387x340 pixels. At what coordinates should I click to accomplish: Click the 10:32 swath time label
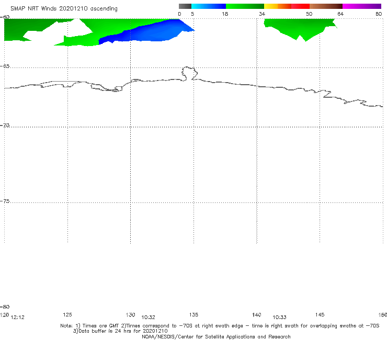148,318
